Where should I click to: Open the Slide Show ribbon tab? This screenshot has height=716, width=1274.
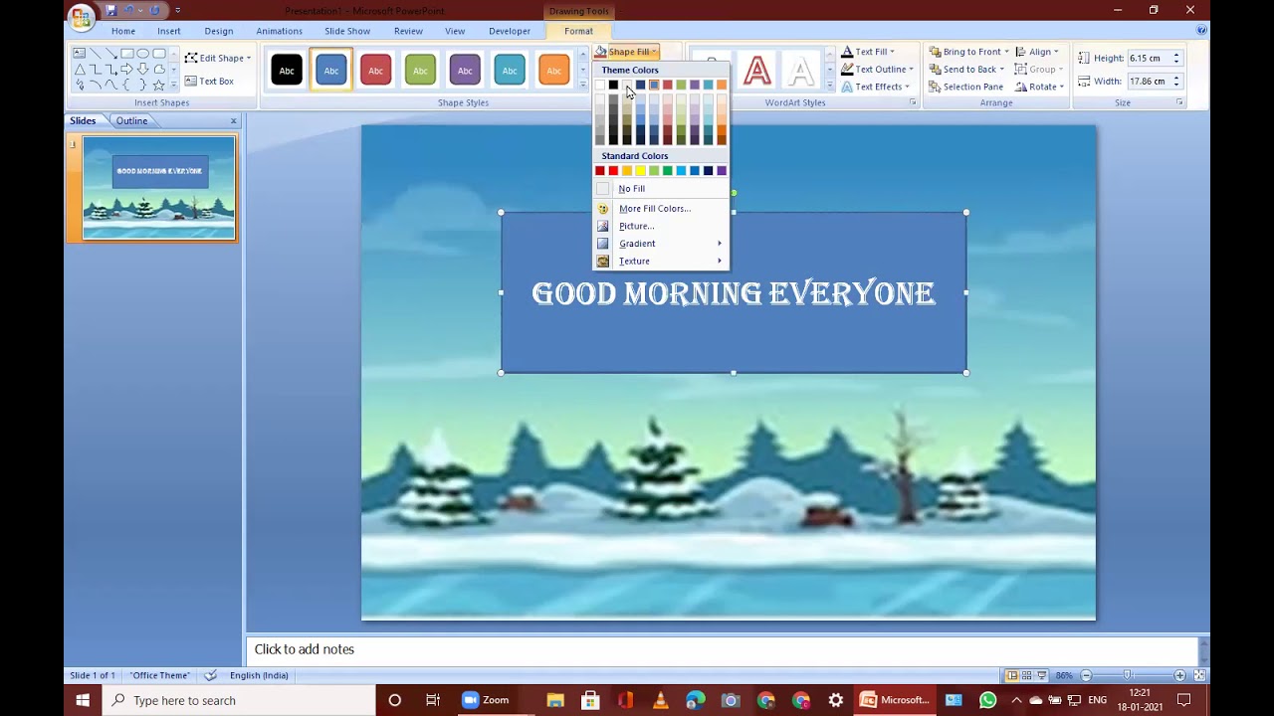[347, 31]
